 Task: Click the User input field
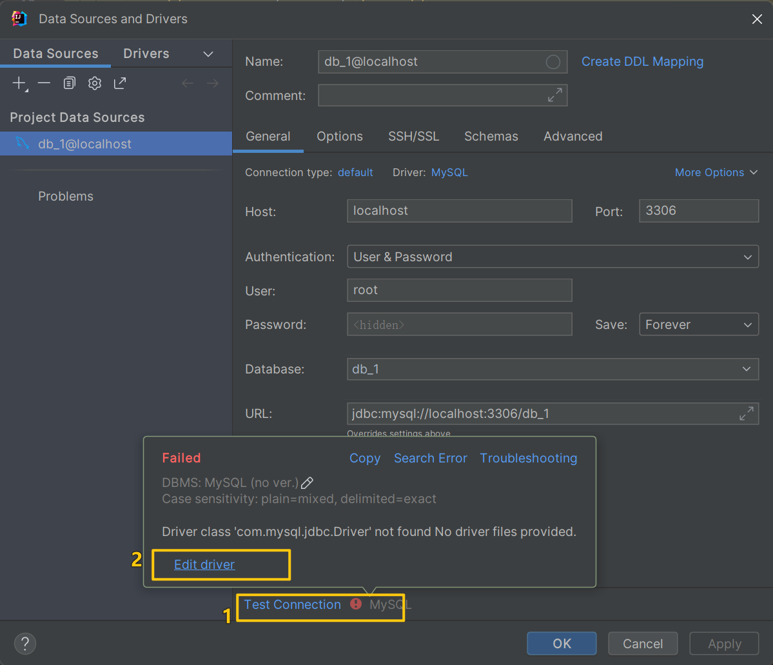(460, 290)
